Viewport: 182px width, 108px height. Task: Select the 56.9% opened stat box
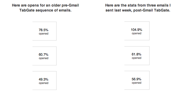137,80
